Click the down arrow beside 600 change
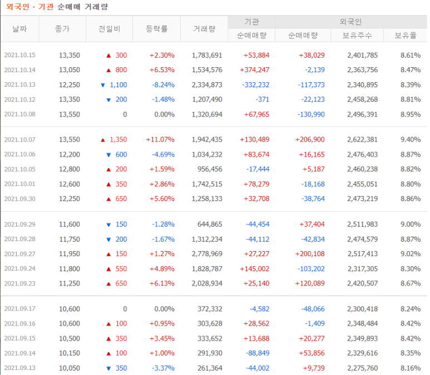The height and width of the screenshot is (375, 430). [x=108, y=155]
